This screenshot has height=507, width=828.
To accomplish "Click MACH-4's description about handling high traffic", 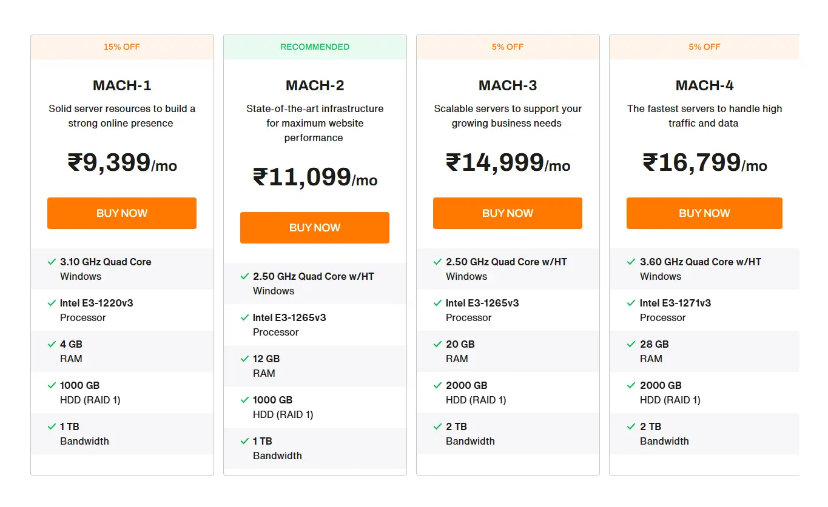I will tap(704, 116).
